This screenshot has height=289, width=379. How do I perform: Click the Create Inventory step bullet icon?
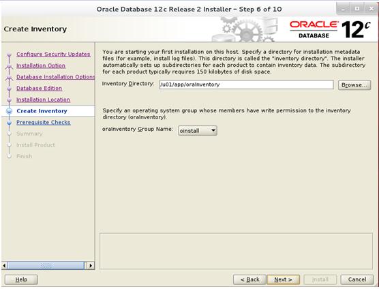pos(9,111)
